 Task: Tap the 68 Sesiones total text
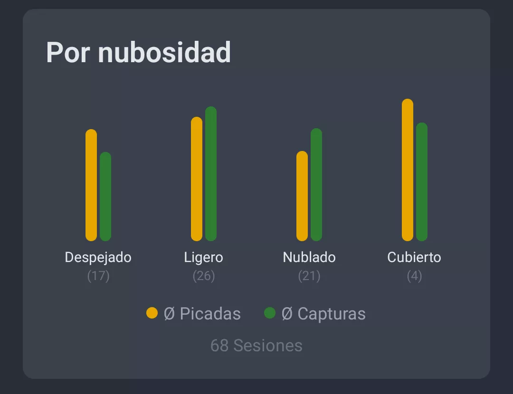(256, 346)
